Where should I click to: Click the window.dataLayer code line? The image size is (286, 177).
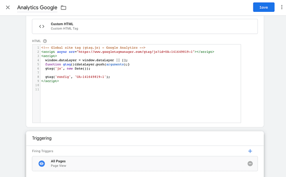[x=86, y=60]
